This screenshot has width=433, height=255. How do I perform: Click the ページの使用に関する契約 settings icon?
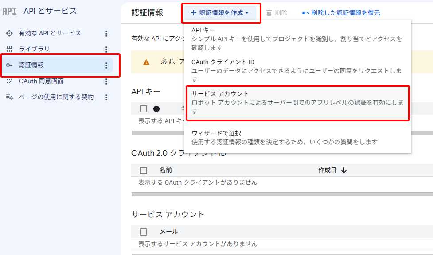click(9, 97)
